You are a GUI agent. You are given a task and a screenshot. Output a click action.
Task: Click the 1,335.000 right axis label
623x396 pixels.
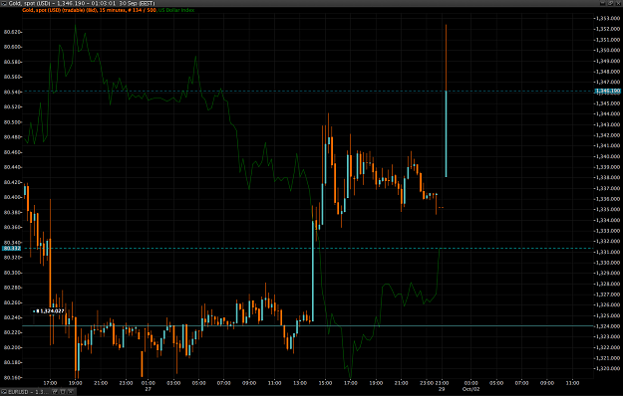(607, 209)
